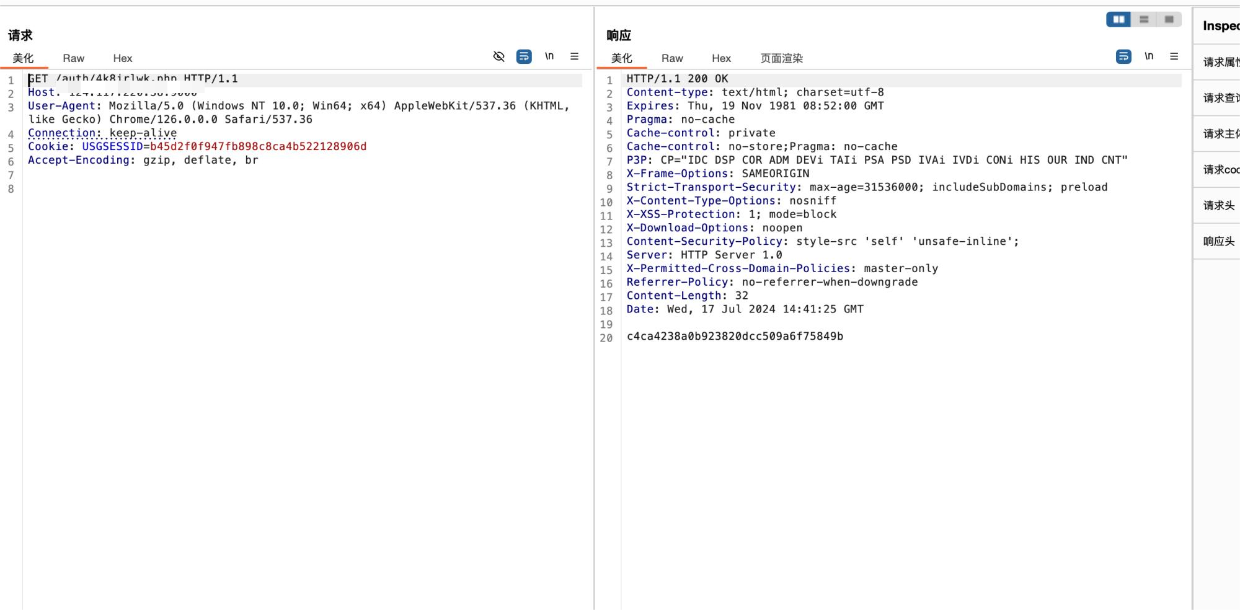1240x610 pixels.
Task: Toggle \n non-printable characters in request panel
Action: [549, 56]
